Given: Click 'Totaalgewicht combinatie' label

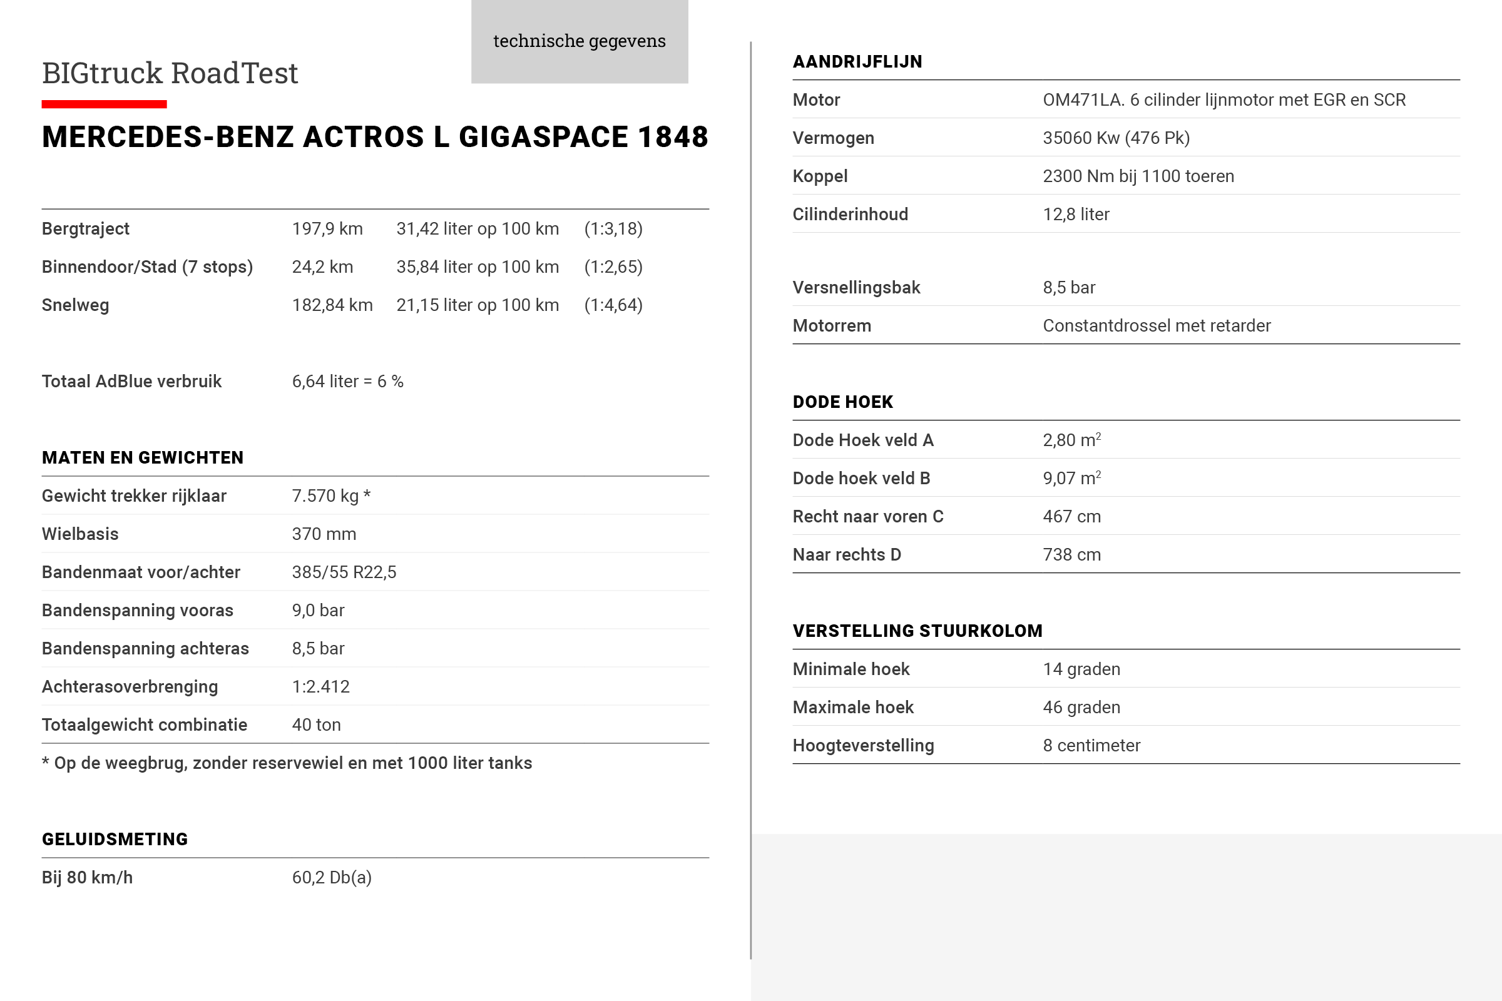Looking at the screenshot, I should (145, 724).
